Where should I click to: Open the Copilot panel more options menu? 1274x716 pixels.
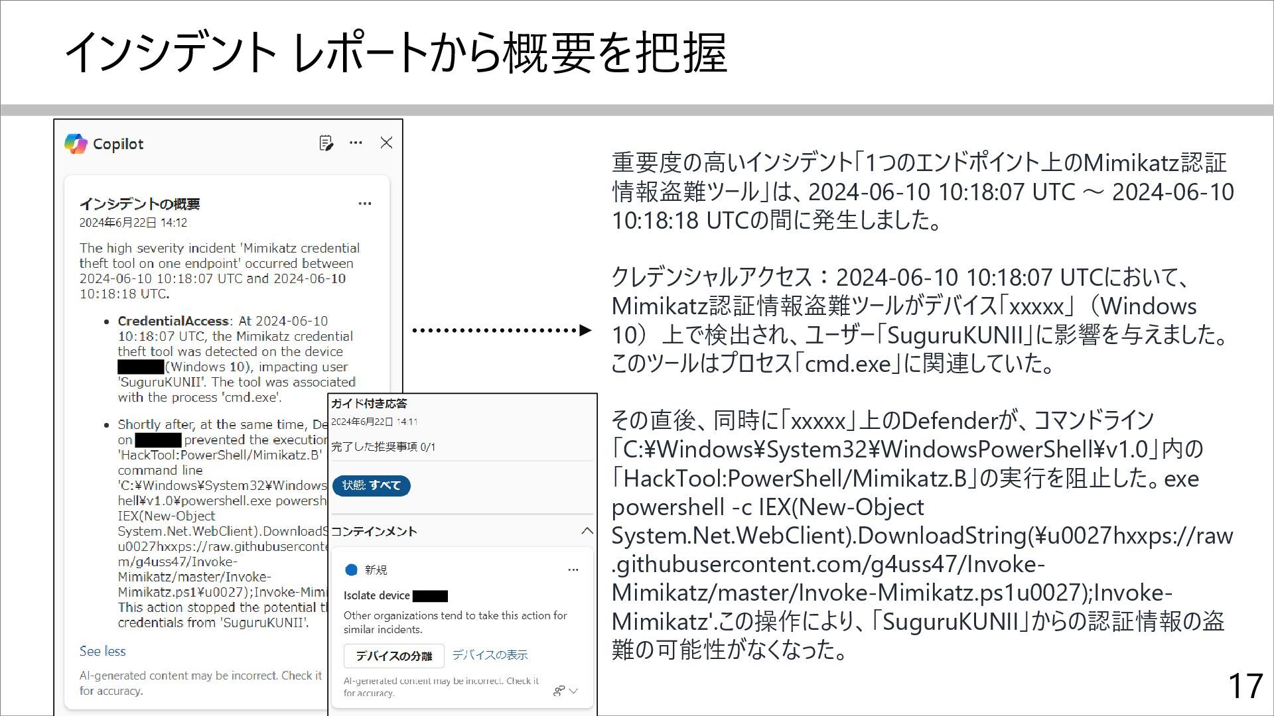point(356,143)
